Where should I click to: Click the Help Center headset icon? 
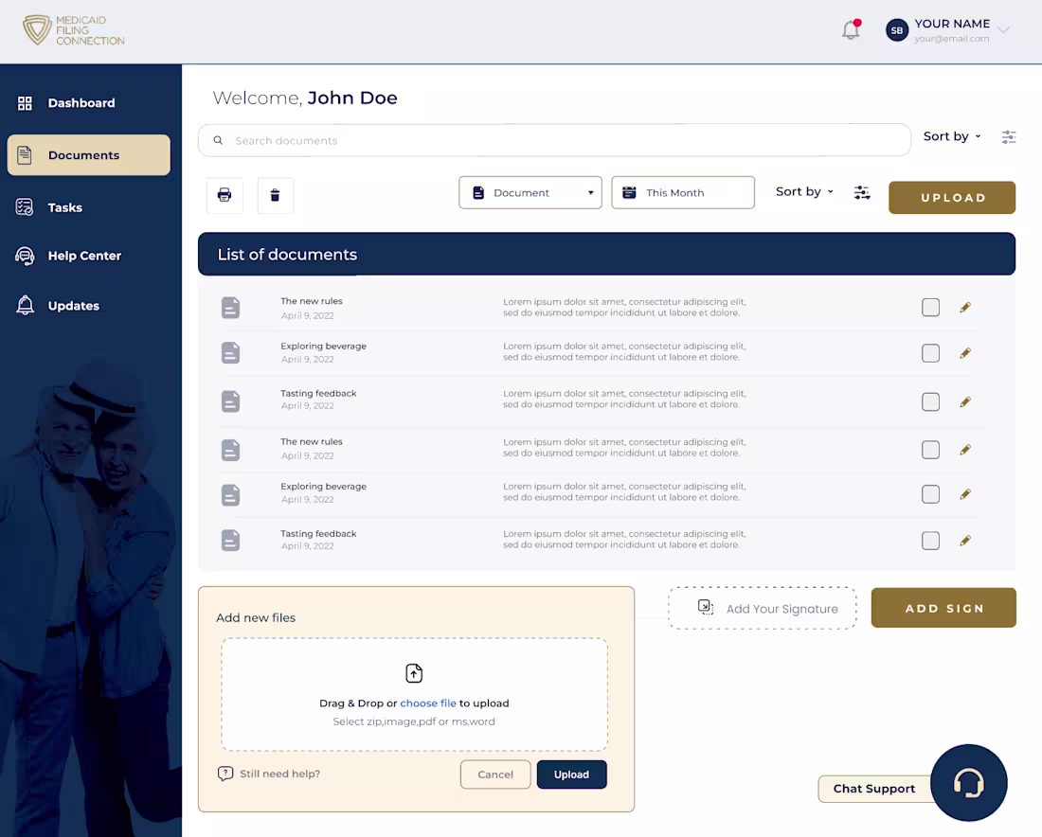click(x=24, y=256)
